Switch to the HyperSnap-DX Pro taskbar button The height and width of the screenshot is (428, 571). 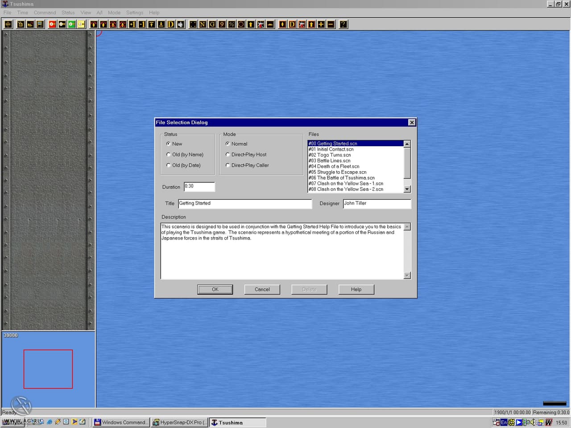(179, 422)
